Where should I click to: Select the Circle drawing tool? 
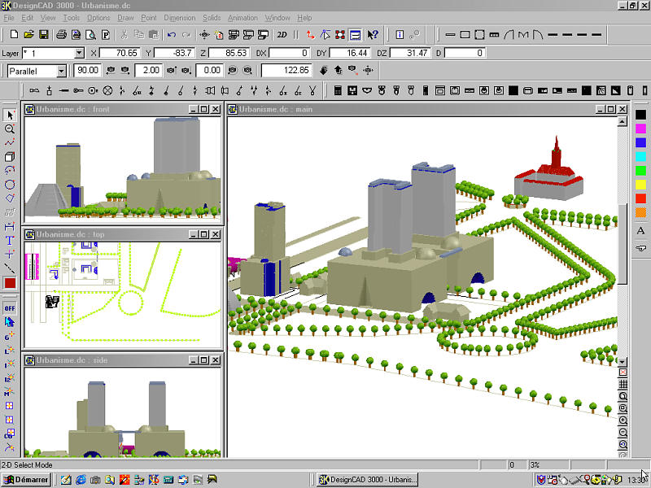tap(10, 185)
